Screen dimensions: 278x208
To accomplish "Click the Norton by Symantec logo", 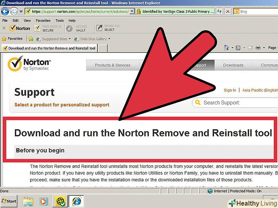I will [29, 64].
